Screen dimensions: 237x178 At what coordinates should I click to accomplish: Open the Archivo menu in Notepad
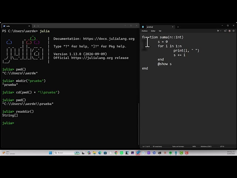[x=144, y=31]
